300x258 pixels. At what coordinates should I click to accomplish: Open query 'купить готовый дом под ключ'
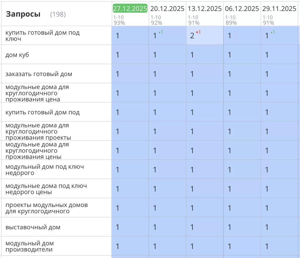pos(42,36)
